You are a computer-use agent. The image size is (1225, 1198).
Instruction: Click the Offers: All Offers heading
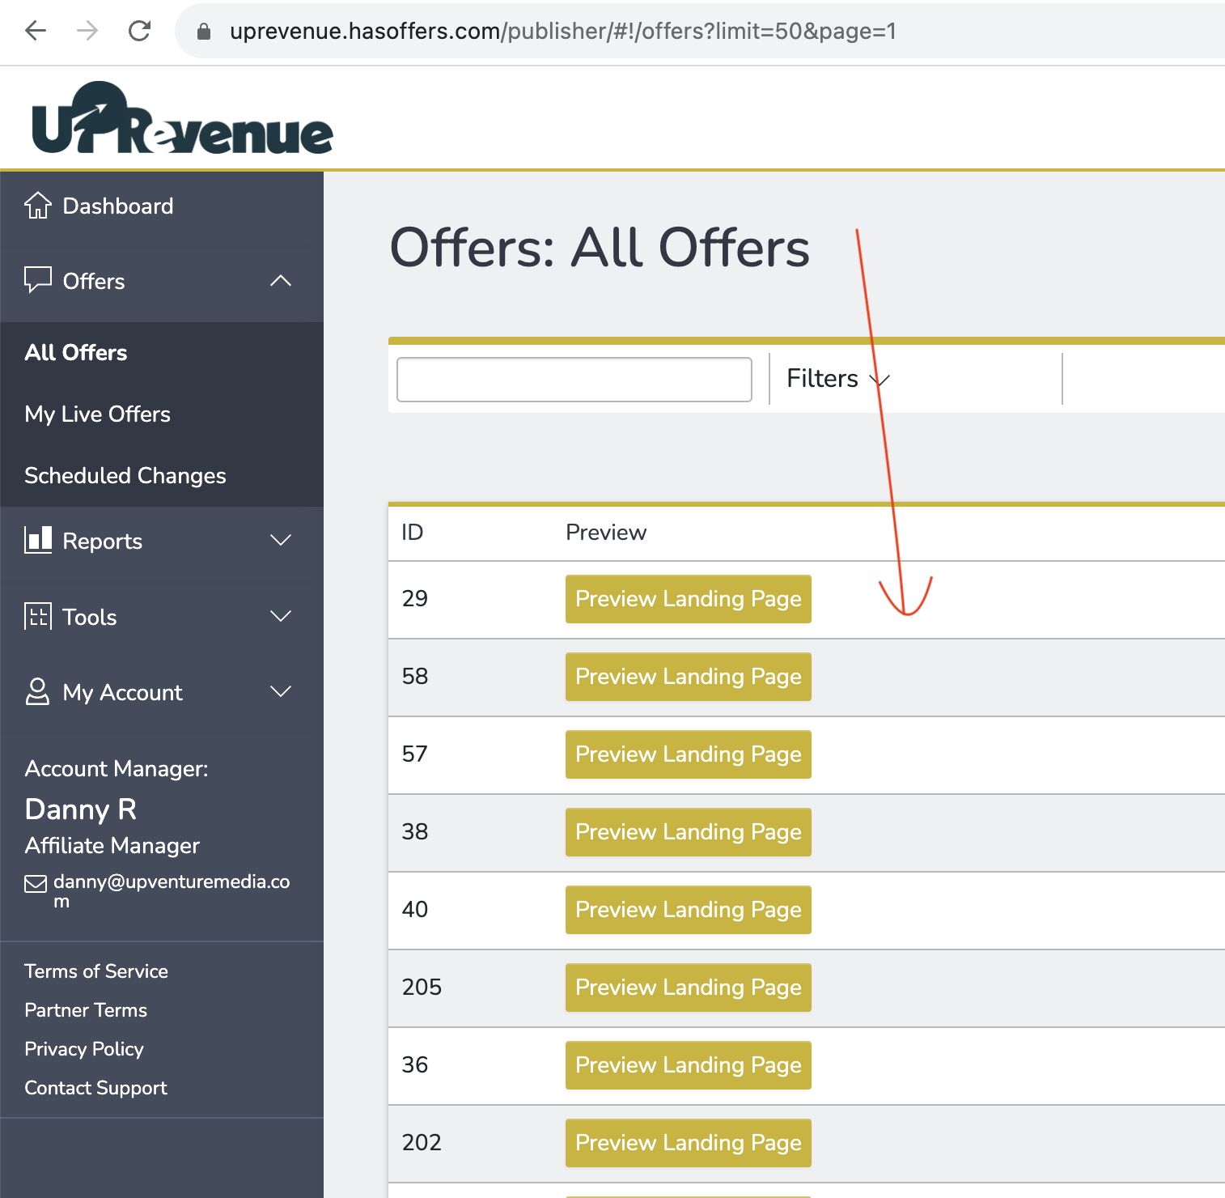click(600, 248)
